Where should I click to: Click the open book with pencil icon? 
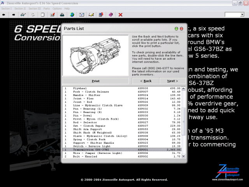click(x=91, y=15)
